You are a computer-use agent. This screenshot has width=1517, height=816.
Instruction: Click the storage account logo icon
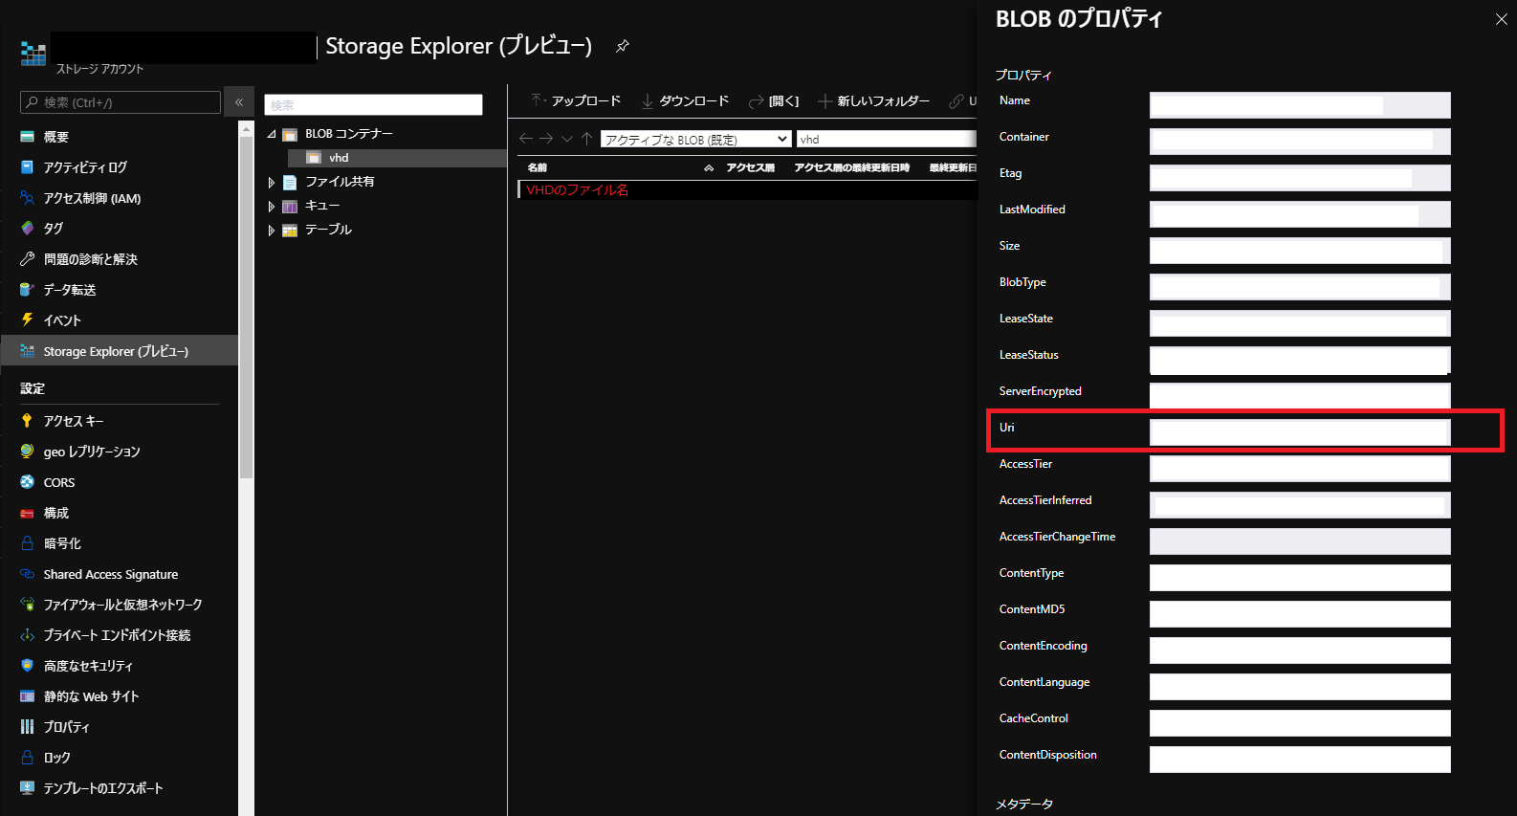[33, 54]
